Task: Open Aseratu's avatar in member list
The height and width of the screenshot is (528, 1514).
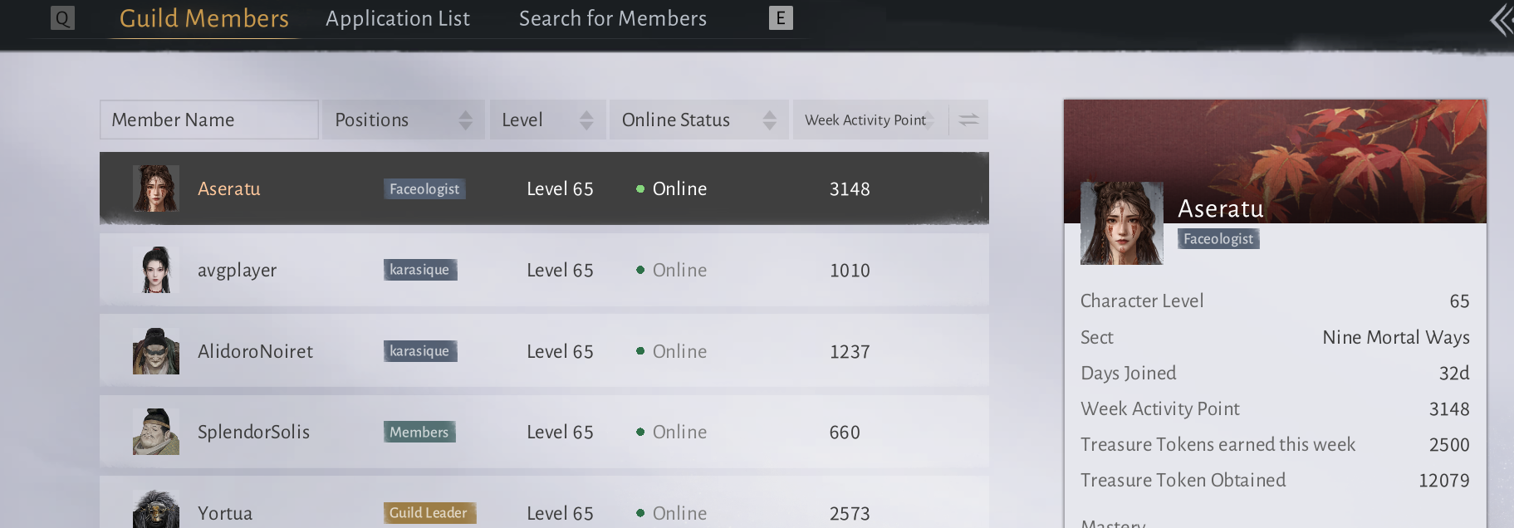Action: coord(156,188)
